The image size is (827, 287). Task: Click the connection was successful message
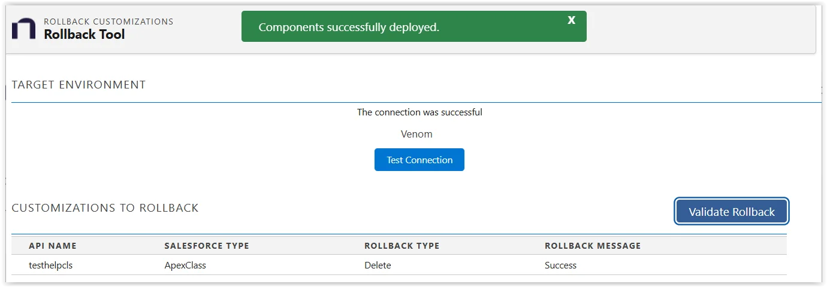(x=419, y=112)
